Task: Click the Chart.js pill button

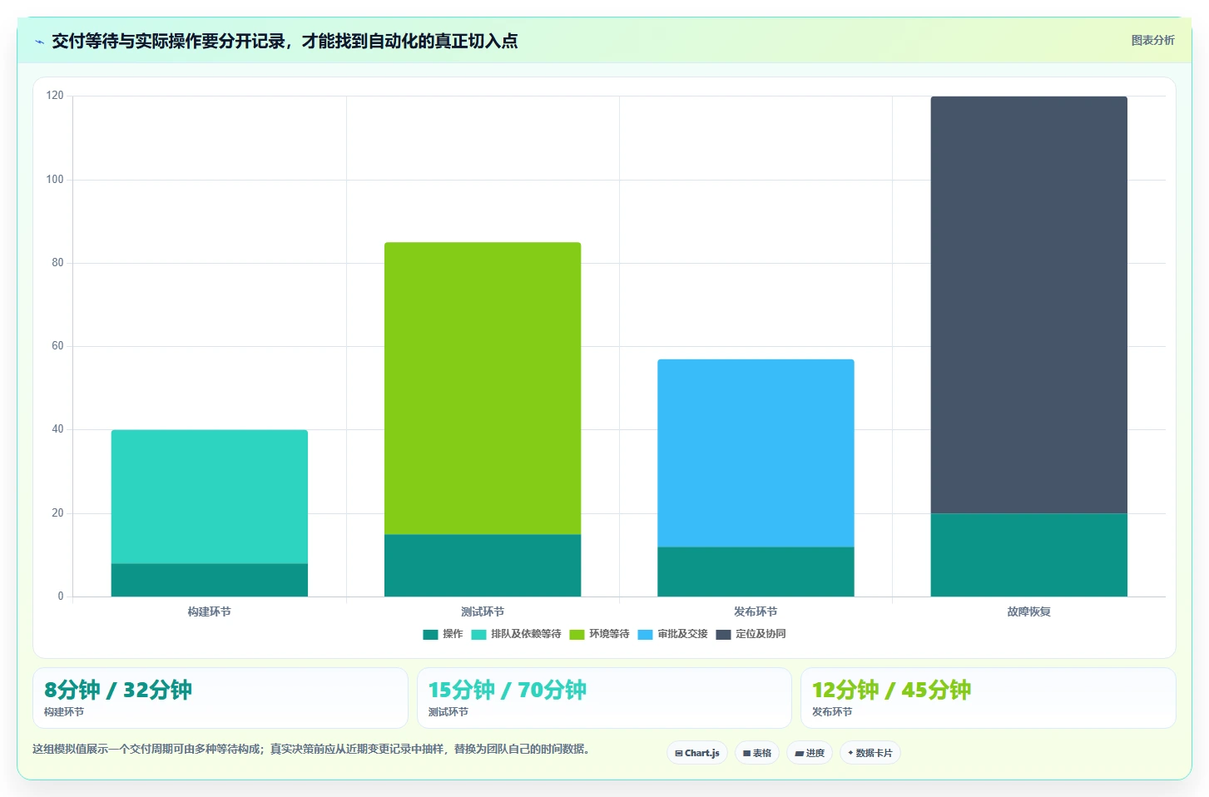Action: tap(697, 753)
